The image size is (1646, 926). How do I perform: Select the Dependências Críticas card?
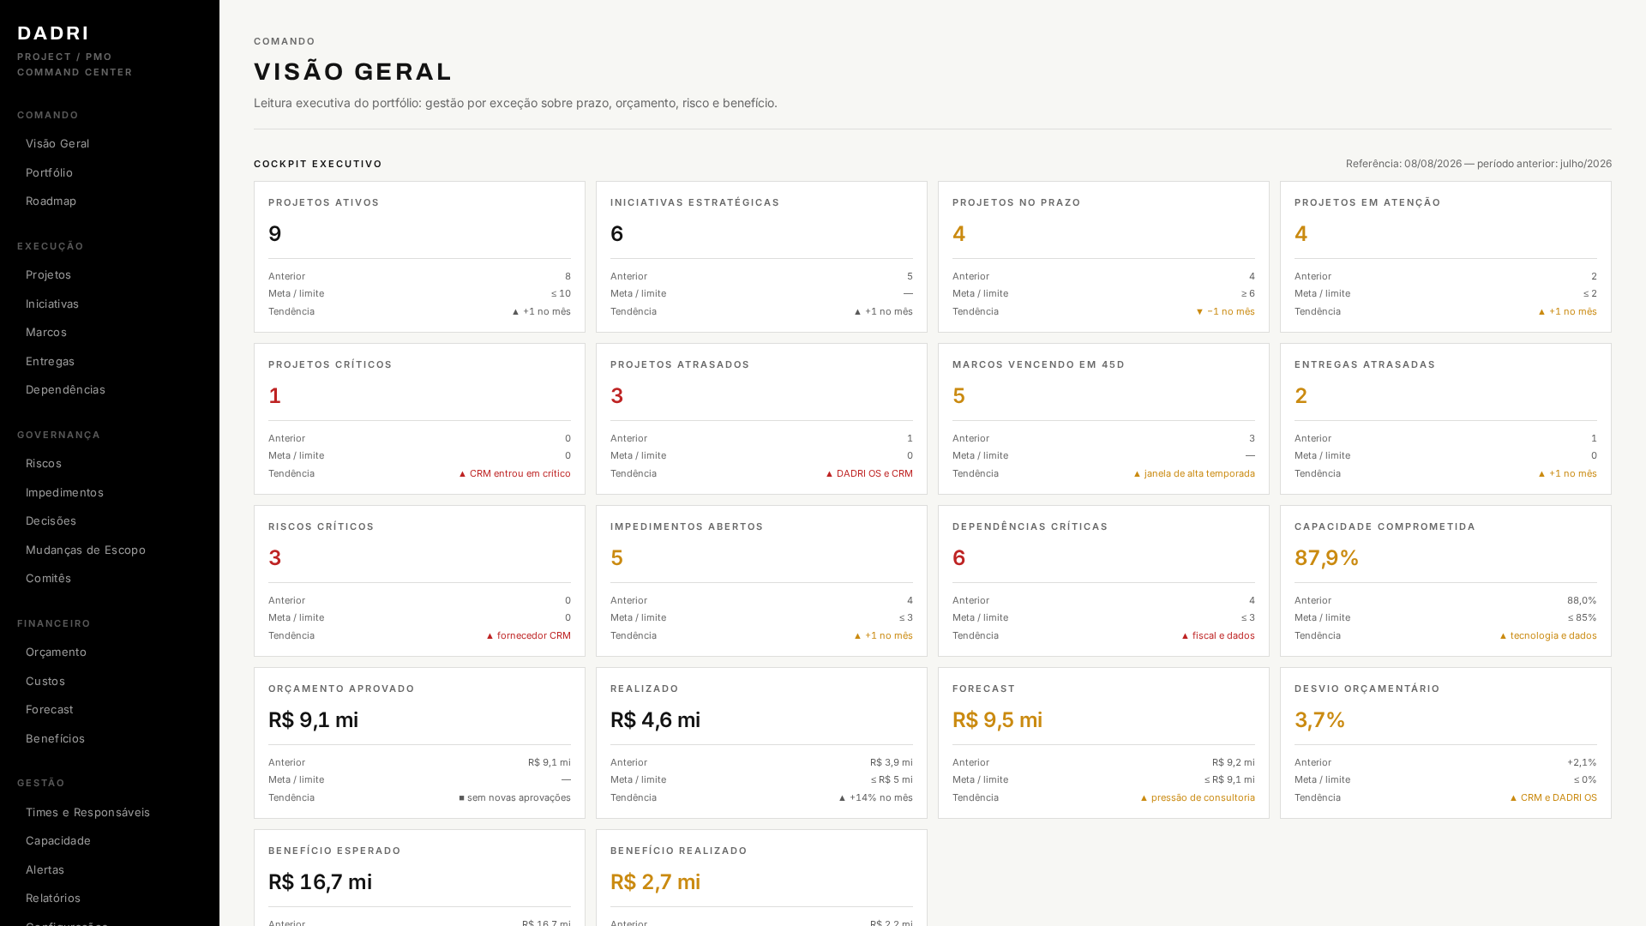click(x=1103, y=580)
